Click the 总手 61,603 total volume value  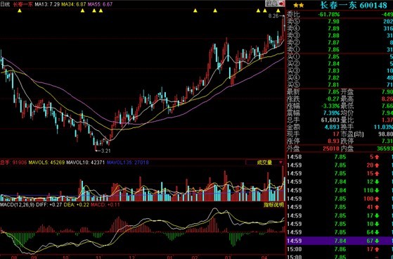pyautogui.click(x=330, y=120)
